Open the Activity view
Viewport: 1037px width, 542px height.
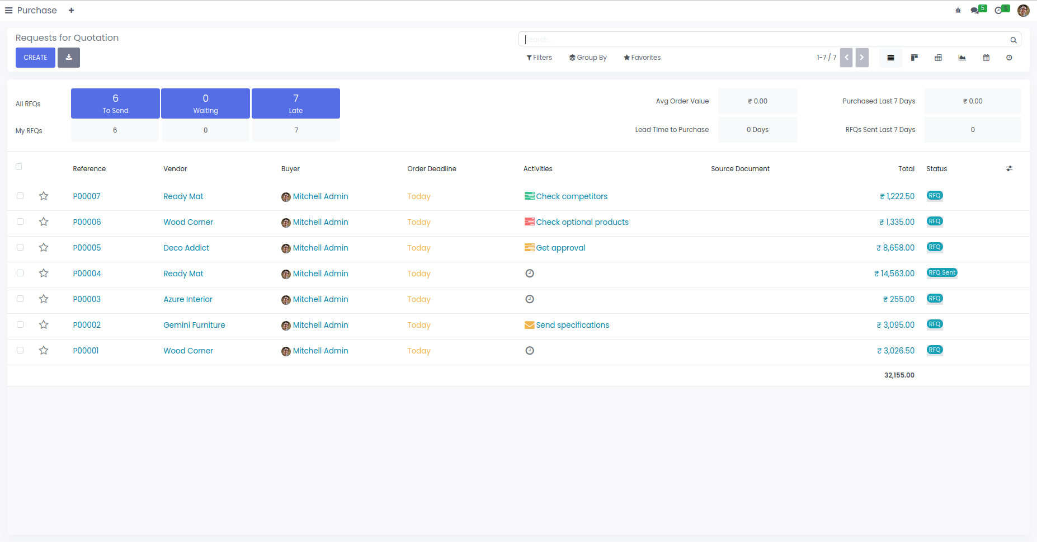1009,58
